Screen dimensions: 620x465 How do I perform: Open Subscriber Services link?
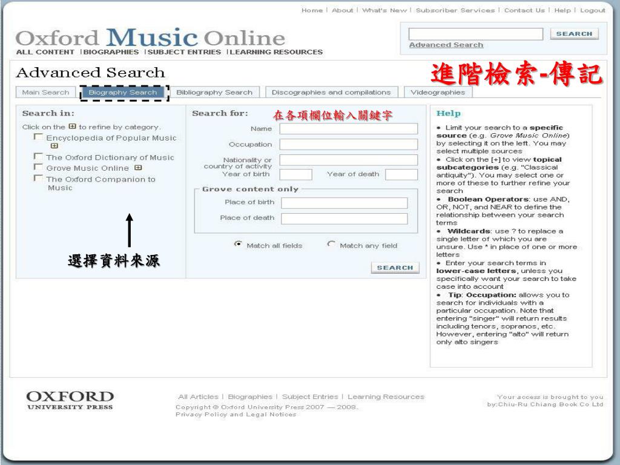point(455,10)
